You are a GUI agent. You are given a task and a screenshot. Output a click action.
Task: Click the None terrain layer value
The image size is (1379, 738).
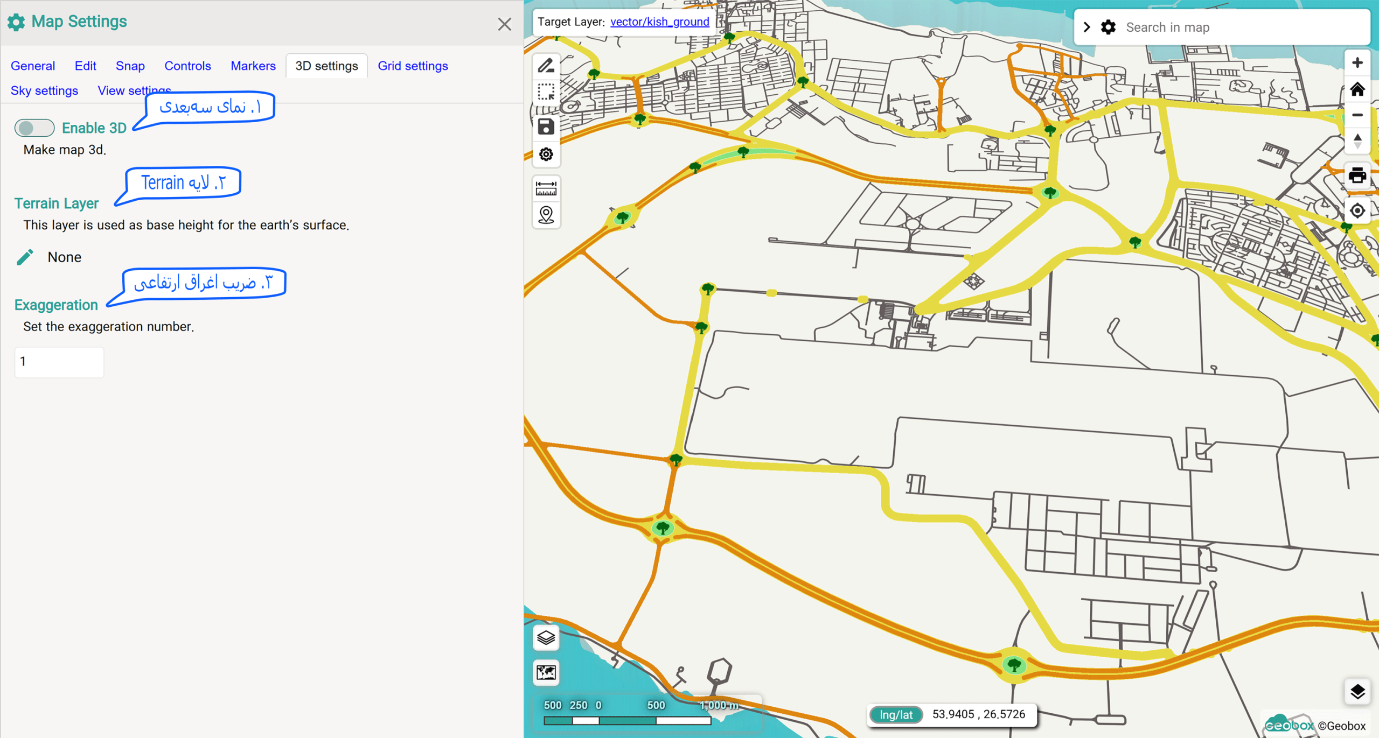[64, 257]
